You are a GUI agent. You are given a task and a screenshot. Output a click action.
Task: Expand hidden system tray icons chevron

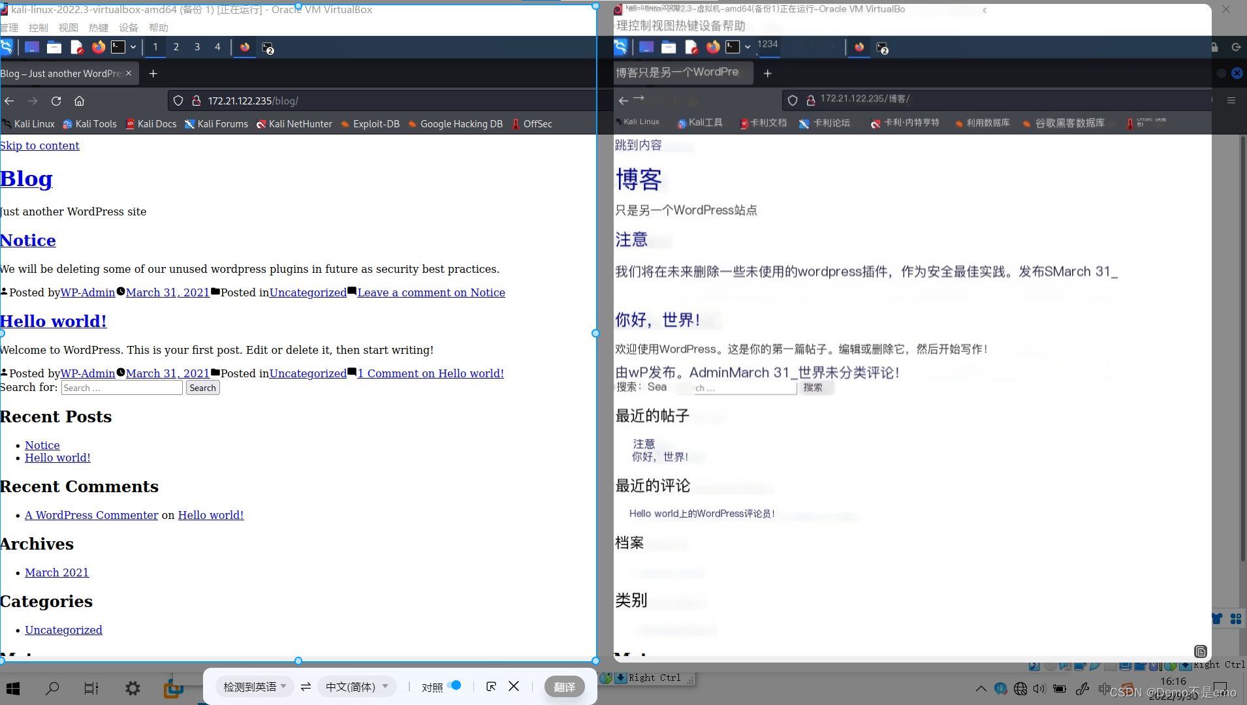point(981,689)
